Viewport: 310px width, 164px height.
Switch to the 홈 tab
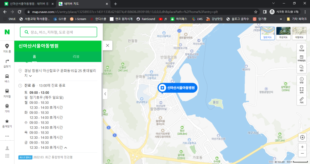click(34, 57)
